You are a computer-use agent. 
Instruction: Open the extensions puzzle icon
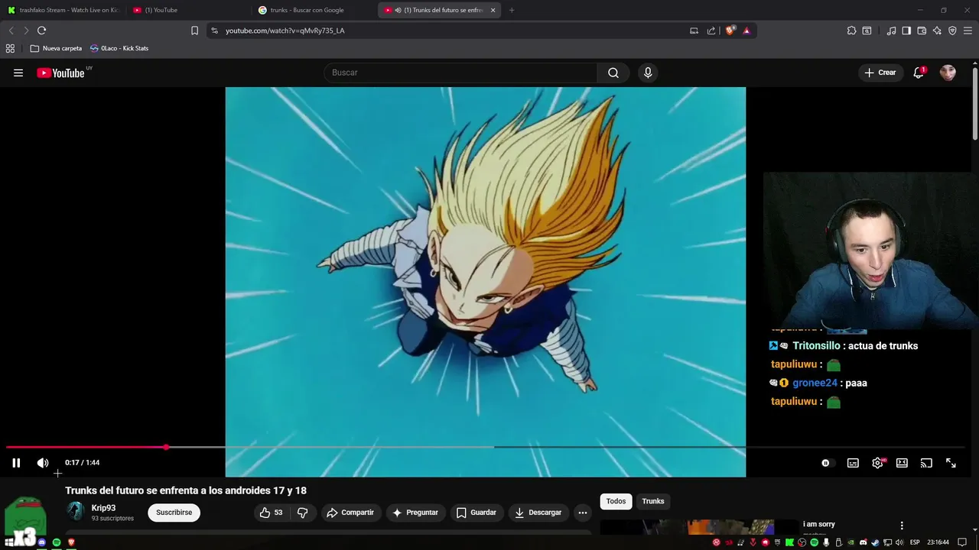[851, 31]
